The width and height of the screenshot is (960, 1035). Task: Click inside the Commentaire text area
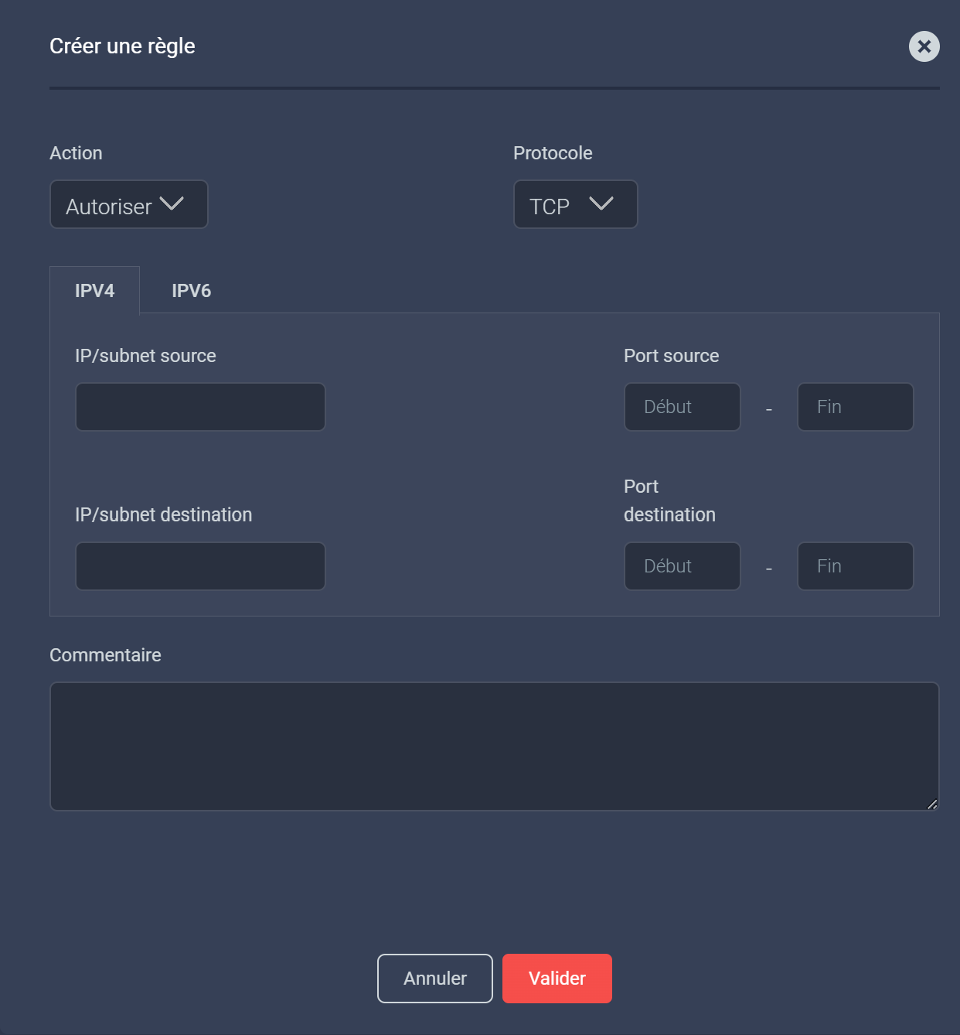click(494, 746)
